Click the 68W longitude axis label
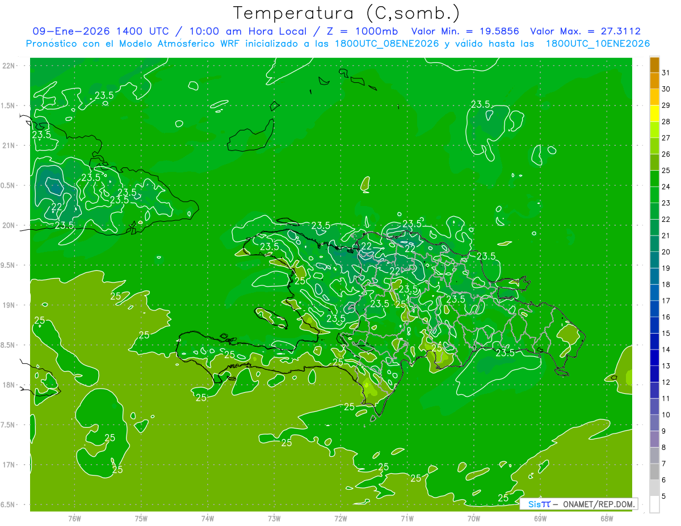The width and height of the screenshot is (681, 526). coord(607,518)
